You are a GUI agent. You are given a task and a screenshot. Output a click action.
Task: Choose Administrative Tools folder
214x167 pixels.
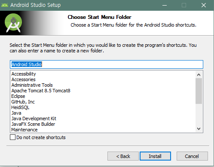tap(32, 85)
